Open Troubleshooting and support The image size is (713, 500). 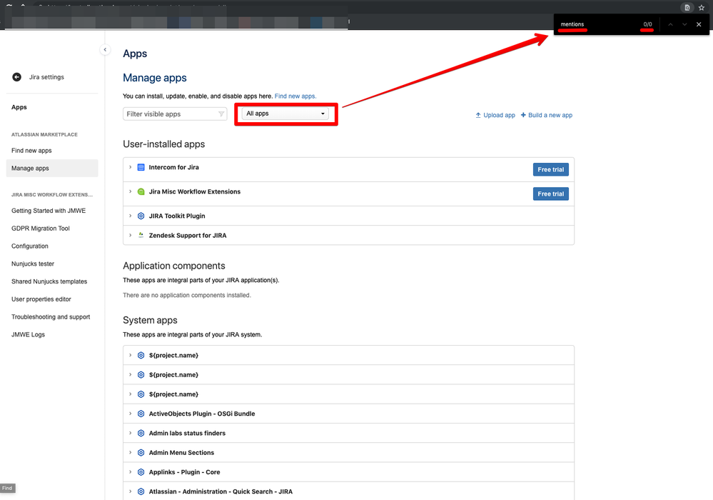[x=51, y=317]
